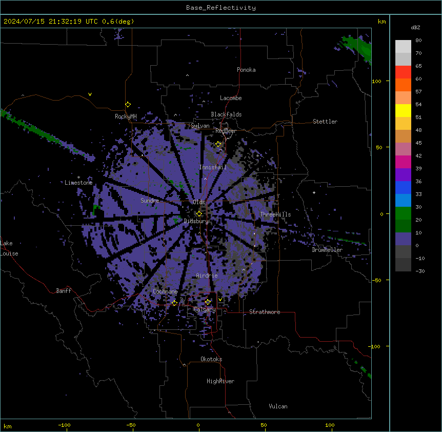Screen dimensions: 442x432
Task: Click the yellow diamond marker below RedDeer
Action: coord(218,144)
